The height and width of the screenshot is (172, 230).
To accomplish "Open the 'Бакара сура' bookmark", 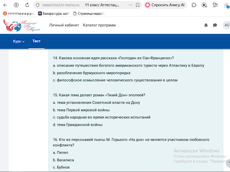I will (x=54, y=14).
